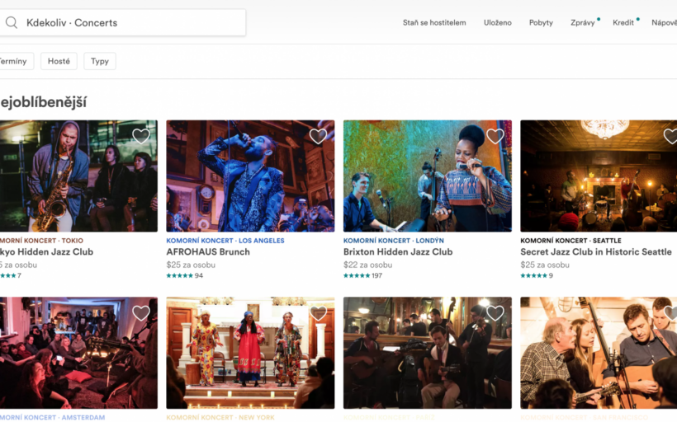Screen dimensions: 677x422
Task: Favorite AFROHAUS Brunch using heart icon
Action: 318,136
